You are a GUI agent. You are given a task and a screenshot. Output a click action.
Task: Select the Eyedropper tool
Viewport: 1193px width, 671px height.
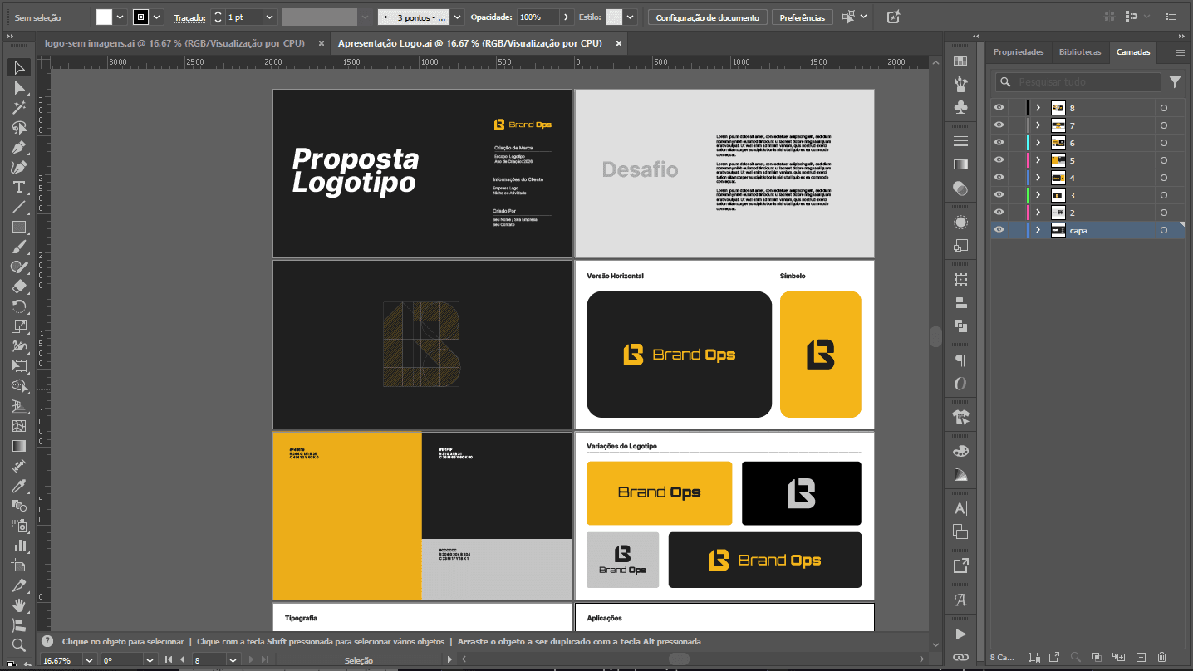point(20,485)
